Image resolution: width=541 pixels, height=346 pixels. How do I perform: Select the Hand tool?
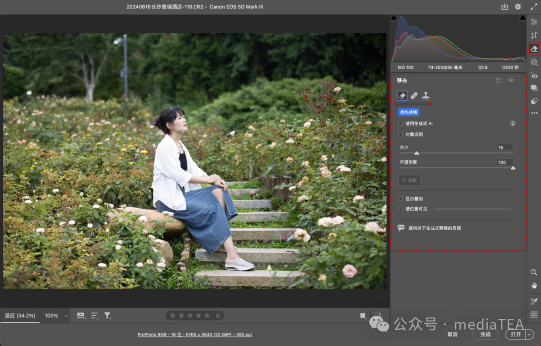click(534, 285)
